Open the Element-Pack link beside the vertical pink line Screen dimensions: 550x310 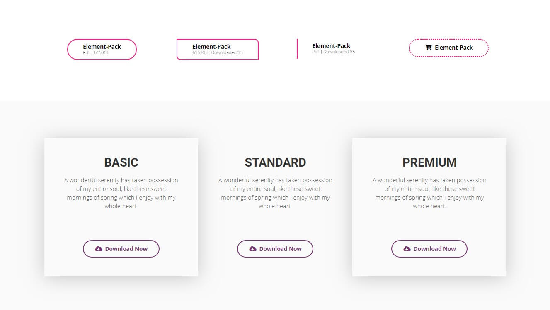click(331, 46)
